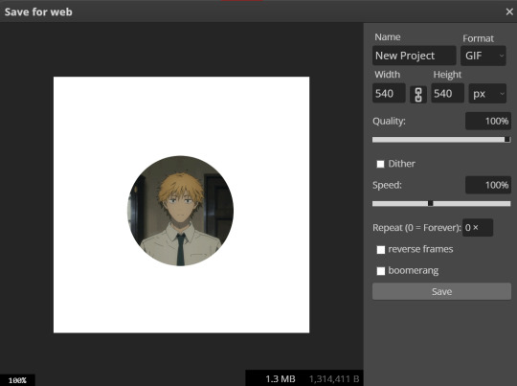Click the Speed slider handle
This screenshot has height=386, width=517.
pyautogui.click(x=430, y=203)
